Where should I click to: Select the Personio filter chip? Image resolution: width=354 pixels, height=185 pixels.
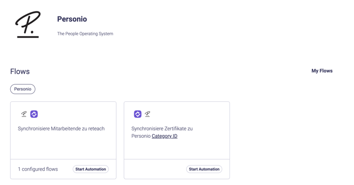pos(23,89)
